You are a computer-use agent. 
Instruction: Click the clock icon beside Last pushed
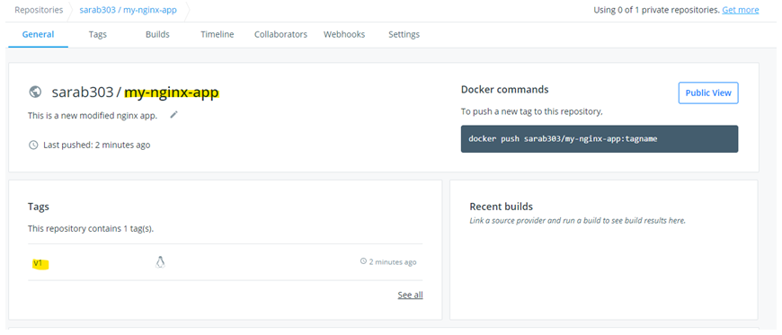(33, 145)
